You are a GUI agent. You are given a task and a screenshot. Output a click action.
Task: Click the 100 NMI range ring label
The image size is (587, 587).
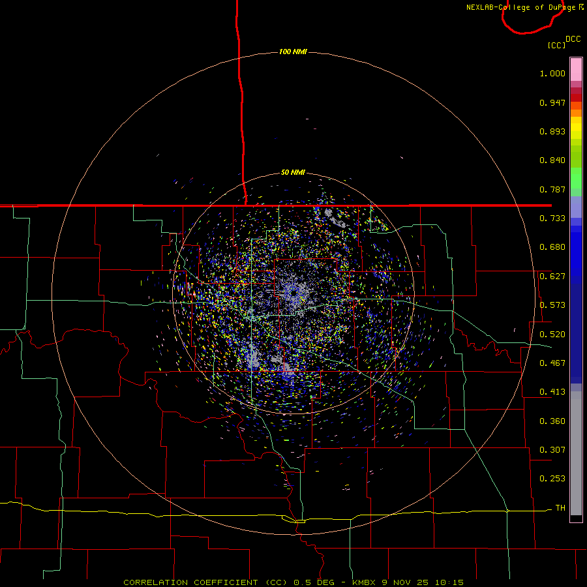pyautogui.click(x=293, y=52)
